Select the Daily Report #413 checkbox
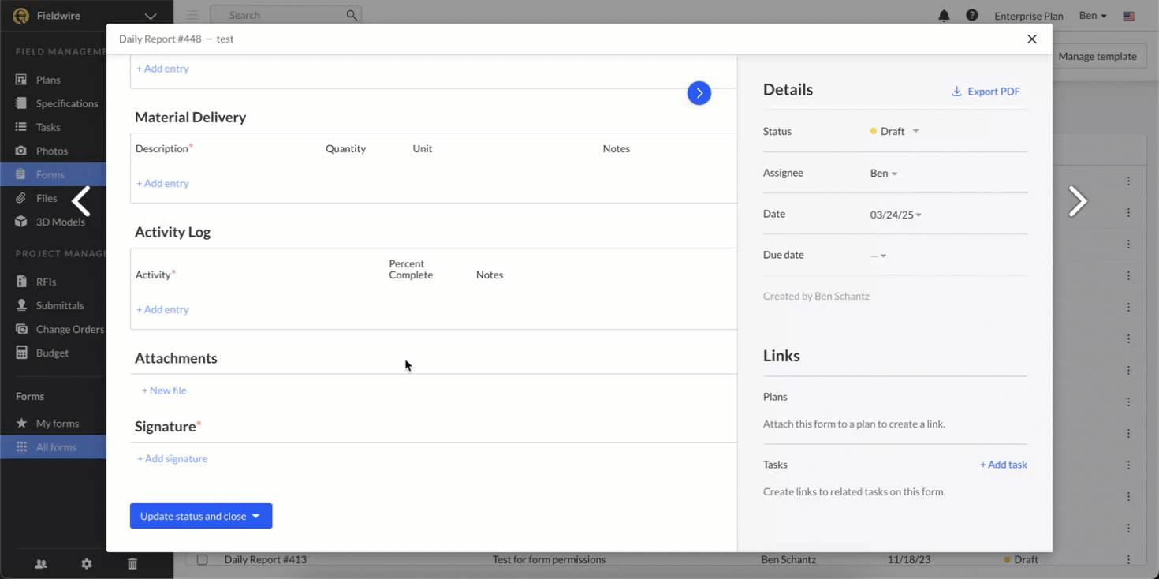1159x579 pixels. tap(203, 559)
